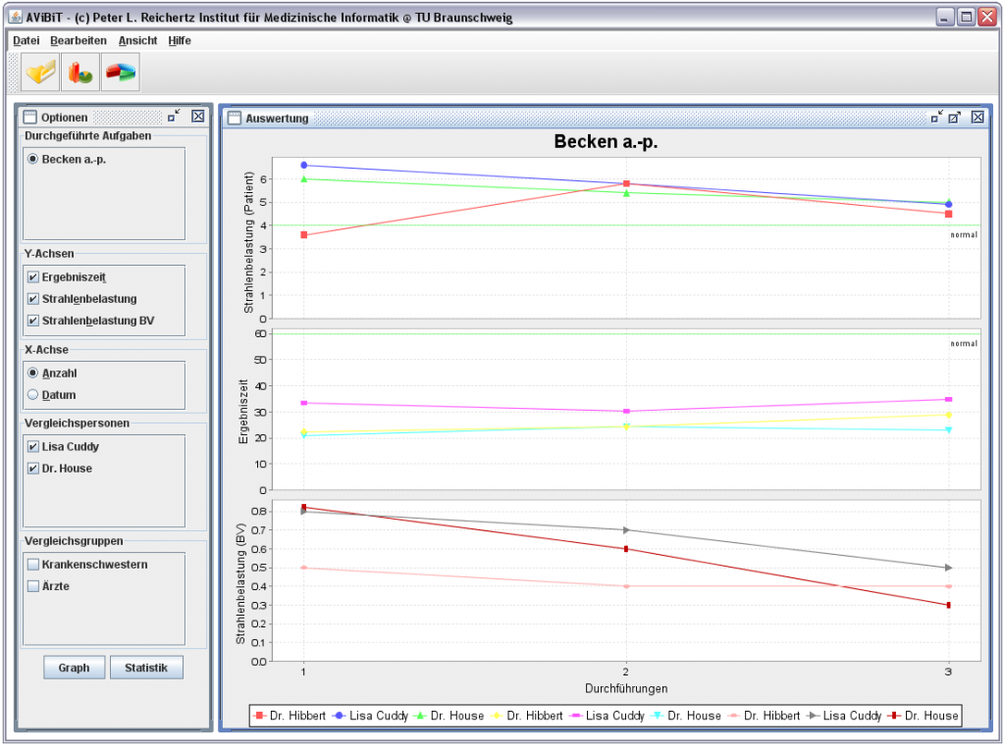This screenshot has width=1005, height=747.
Task: Click the Statistik button
Action: click(x=146, y=668)
